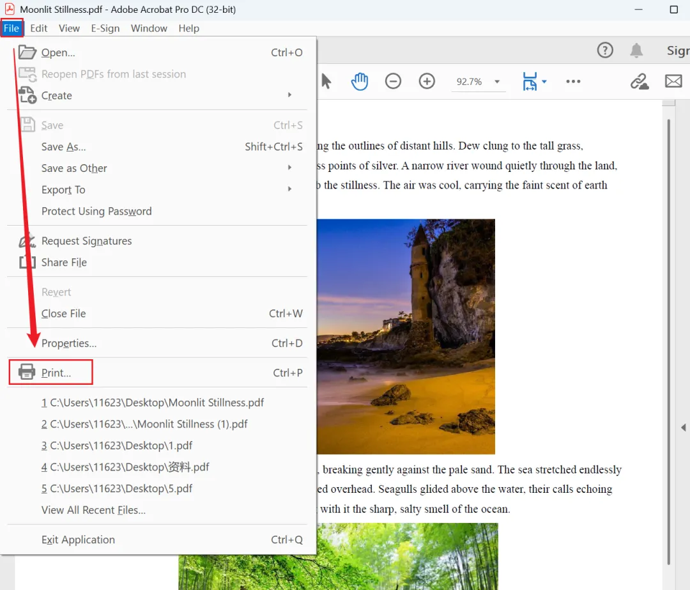690x590 pixels.
Task: Click the Share File icon
Action: pos(27,262)
